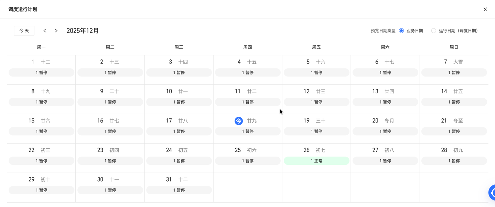Click the blue 今 today marker
This screenshot has width=495, height=207.
click(x=239, y=121)
